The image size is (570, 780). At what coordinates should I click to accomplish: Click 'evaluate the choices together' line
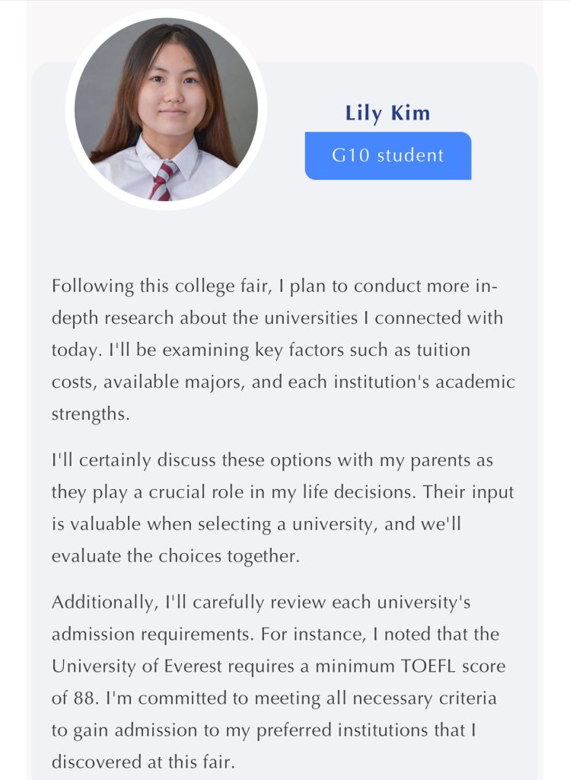(x=176, y=556)
